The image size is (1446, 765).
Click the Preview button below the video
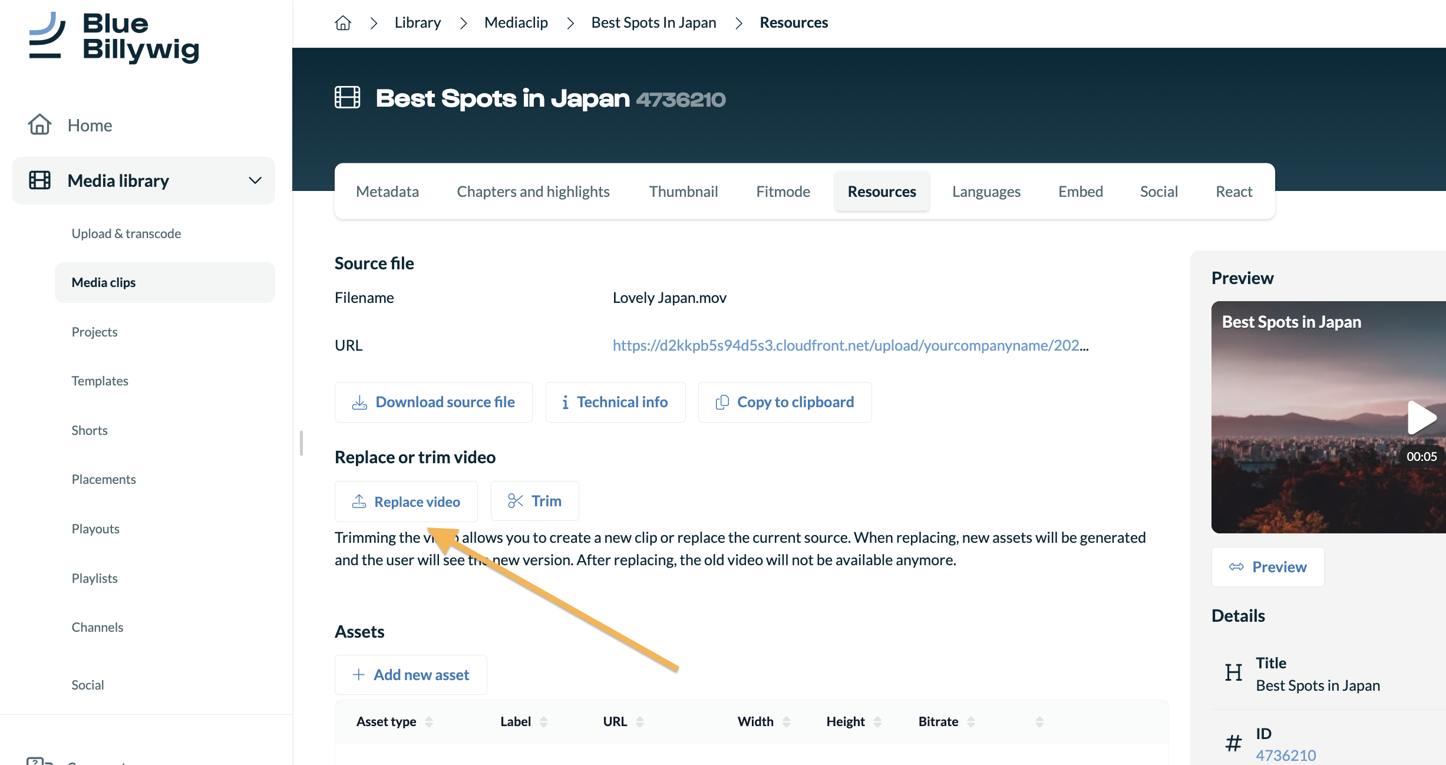1267,567
